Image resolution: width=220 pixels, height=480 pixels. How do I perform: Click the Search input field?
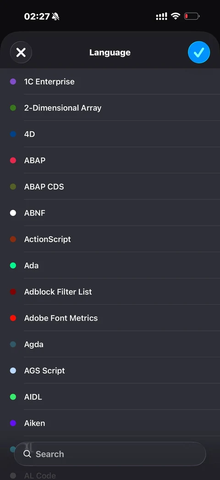coord(110,454)
